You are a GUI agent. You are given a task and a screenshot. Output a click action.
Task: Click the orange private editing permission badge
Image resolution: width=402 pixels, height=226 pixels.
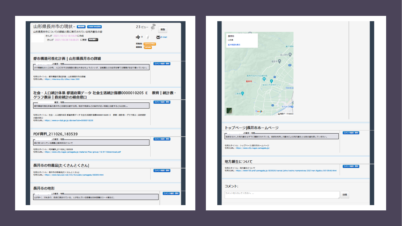pyautogui.click(x=148, y=47)
